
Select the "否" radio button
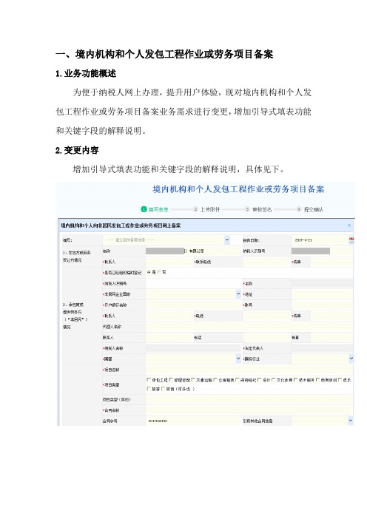(159, 272)
